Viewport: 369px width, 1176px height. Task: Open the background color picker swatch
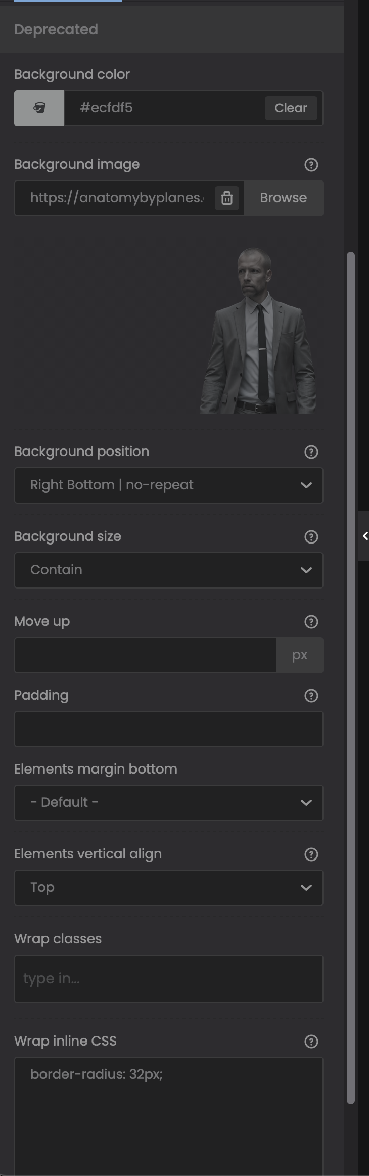click(39, 108)
